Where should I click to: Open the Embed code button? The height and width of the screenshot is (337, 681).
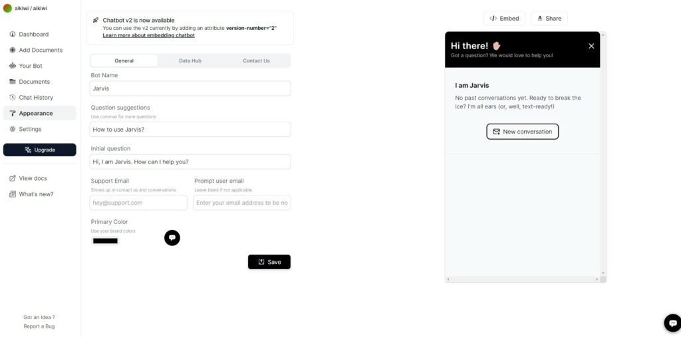[504, 18]
